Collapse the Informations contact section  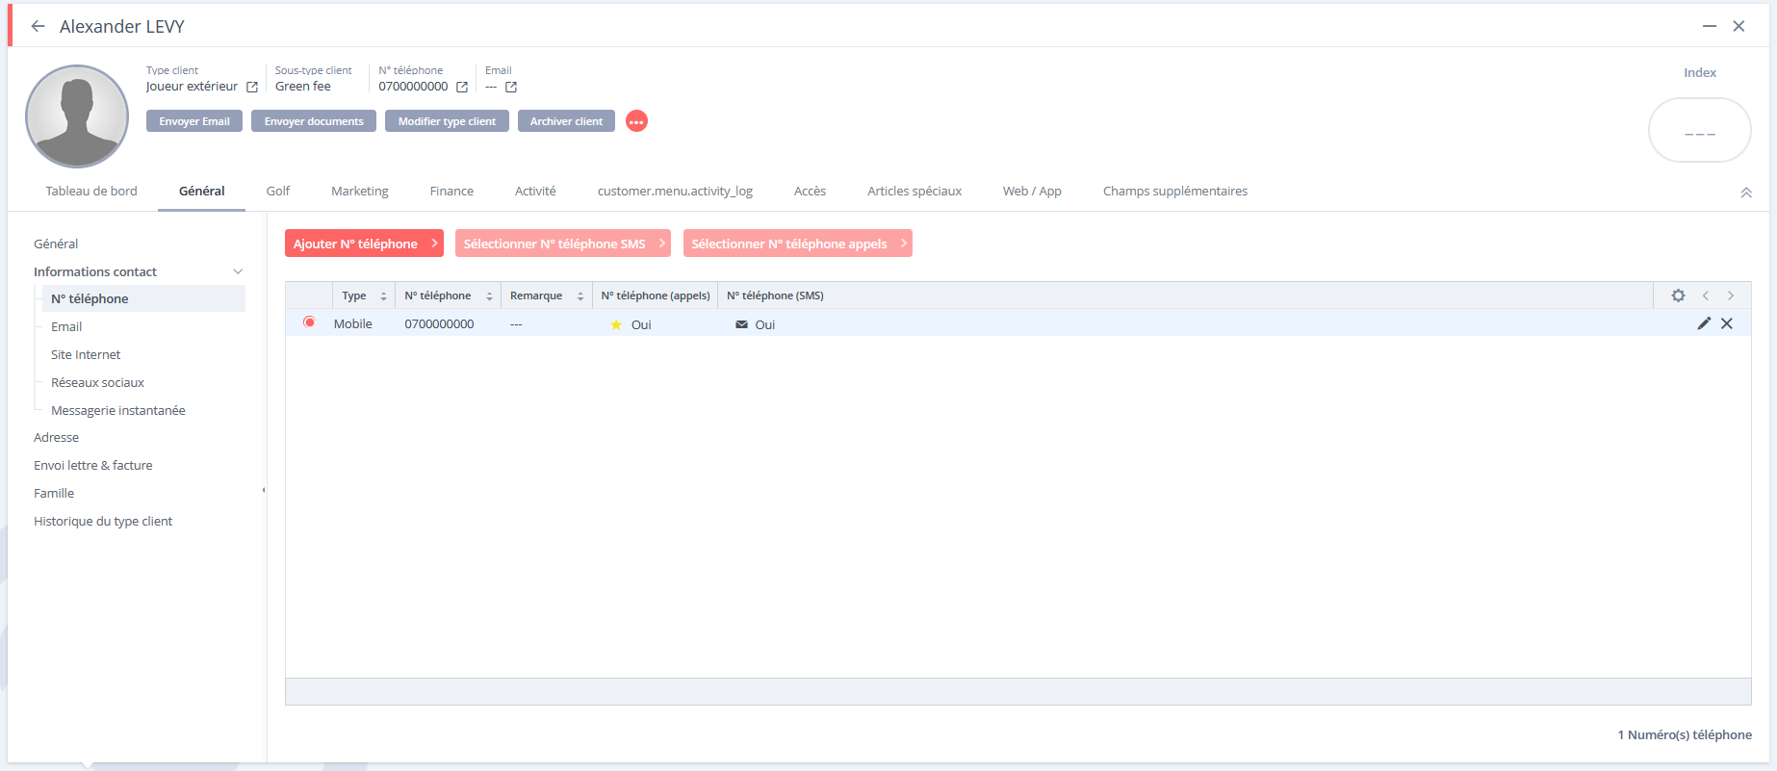(238, 271)
